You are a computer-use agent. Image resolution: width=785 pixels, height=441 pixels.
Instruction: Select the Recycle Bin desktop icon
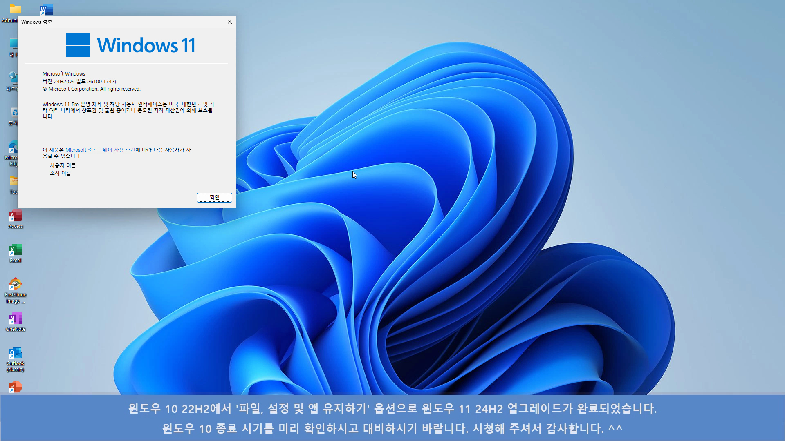pos(14,113)
